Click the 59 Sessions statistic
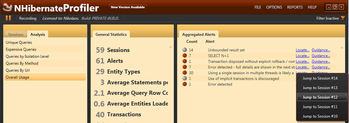This screenshot has height=123, width=349. click(113, 50)
